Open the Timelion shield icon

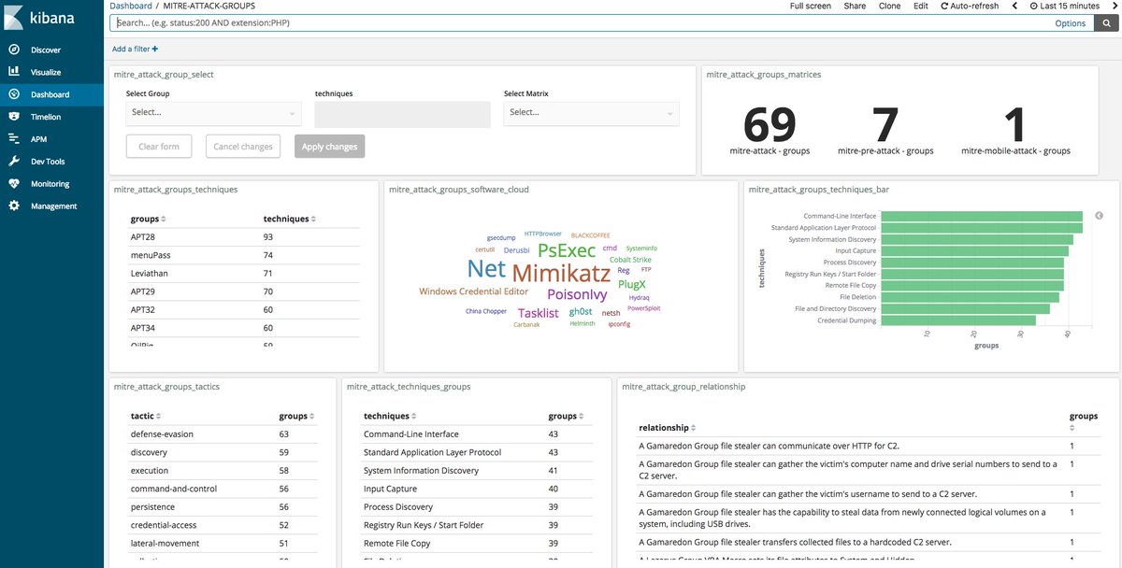pos(14,117)
